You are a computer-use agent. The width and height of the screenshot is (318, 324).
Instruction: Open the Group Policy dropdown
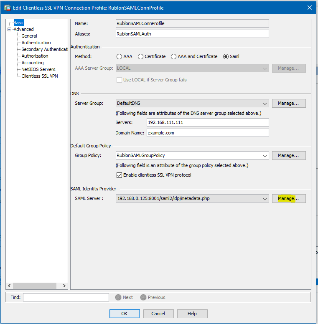coord(265,156)
